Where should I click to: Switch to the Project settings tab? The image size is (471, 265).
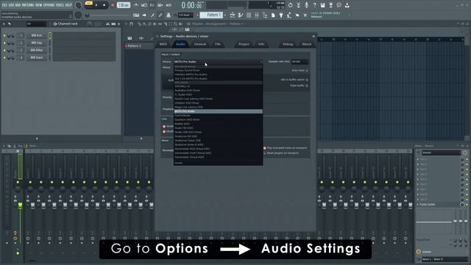pos(244,44)
